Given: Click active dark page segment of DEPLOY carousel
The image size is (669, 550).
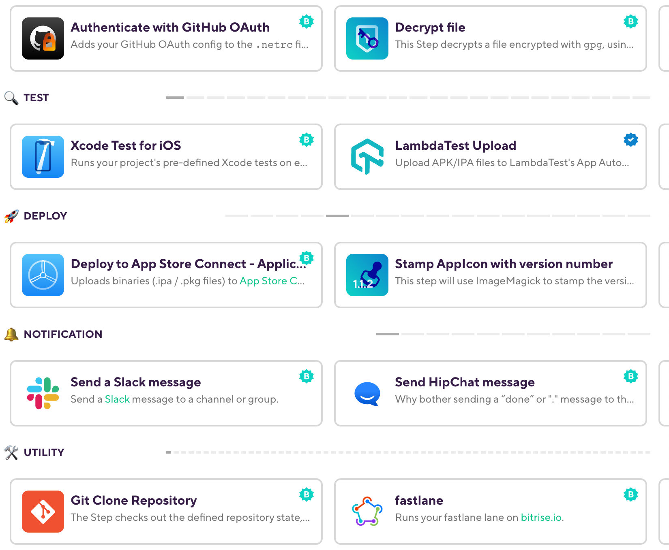Looking at the screenshot, I should (337, 216).
